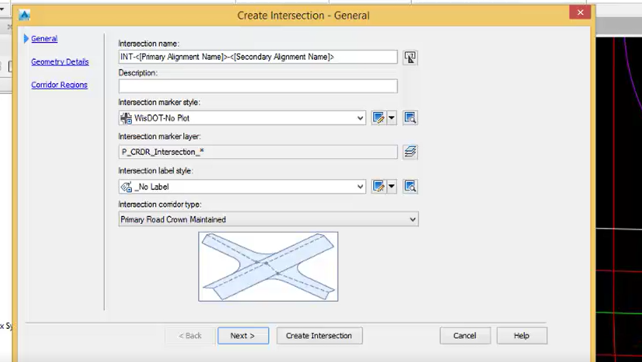Click the Next button
642x362 pixels.
pyautogui.click(x=243, y=335)
